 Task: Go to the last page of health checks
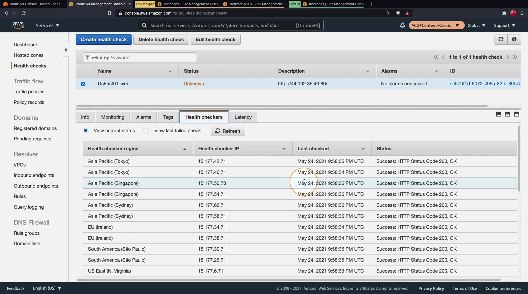(x=515, y=57)
